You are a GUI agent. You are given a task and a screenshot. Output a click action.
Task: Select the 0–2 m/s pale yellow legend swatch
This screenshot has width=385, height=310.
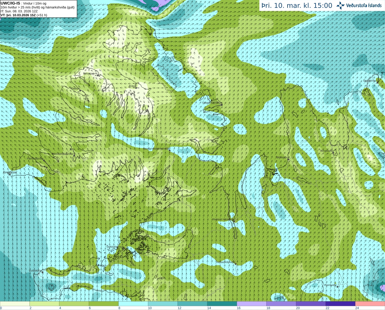coord(15,304)
